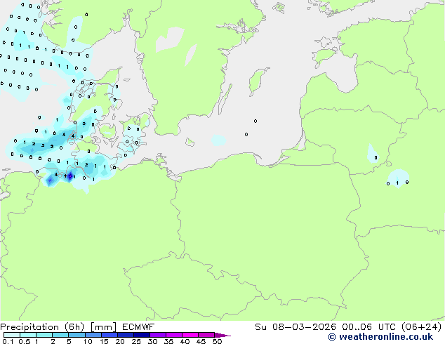Click the above-50 mm legend arrow tip
This screenshot has width=445, height=344.
tap(222, 336)
